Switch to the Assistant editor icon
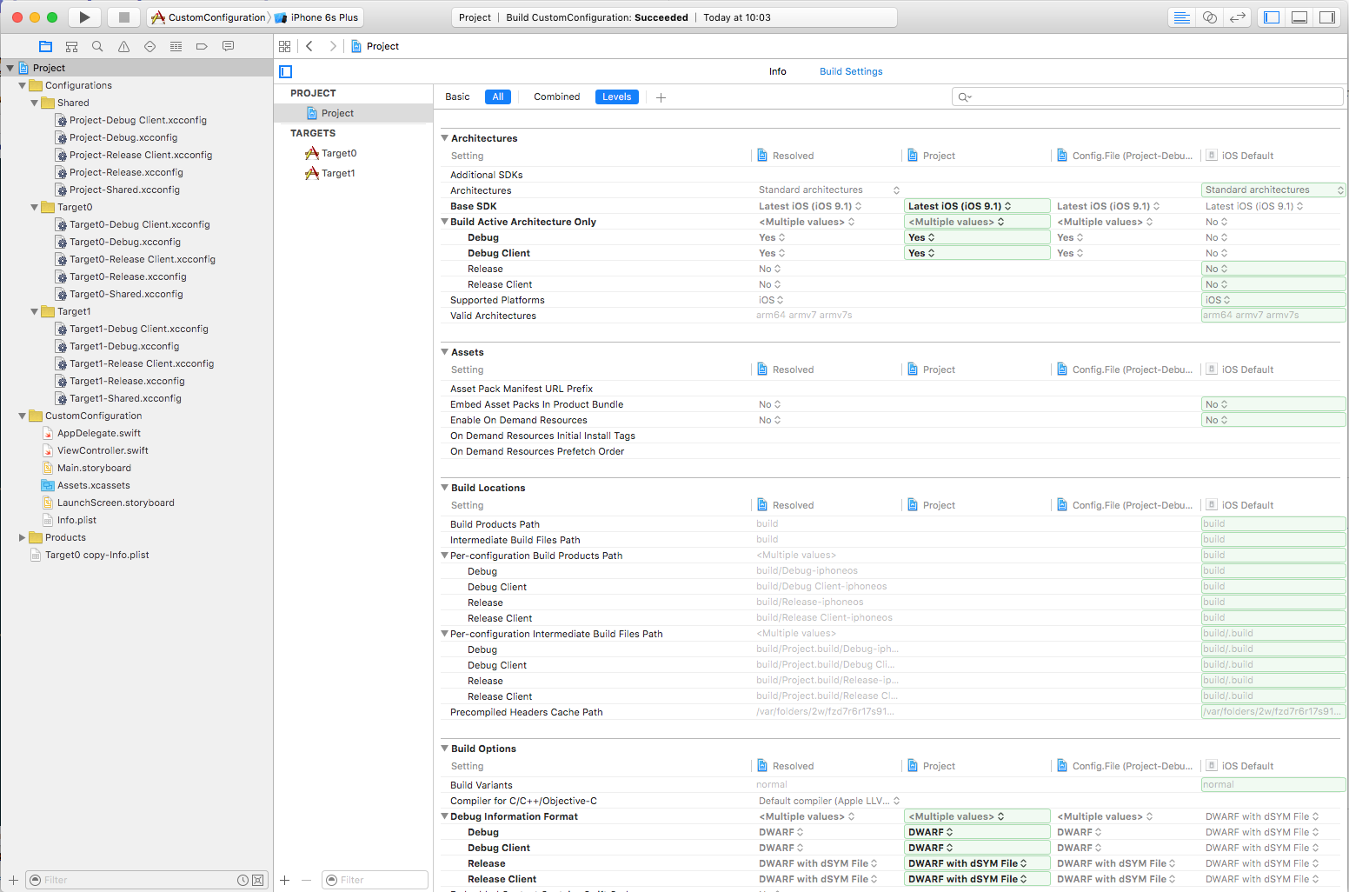Screen dimensions: 1349x892 click(x=1209, y=17)
